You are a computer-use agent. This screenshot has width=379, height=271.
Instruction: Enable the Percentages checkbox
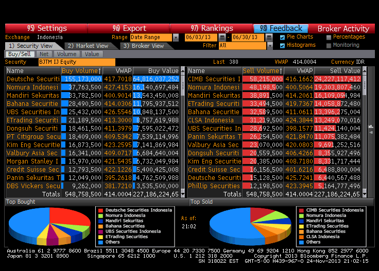[x=329, y=37]
